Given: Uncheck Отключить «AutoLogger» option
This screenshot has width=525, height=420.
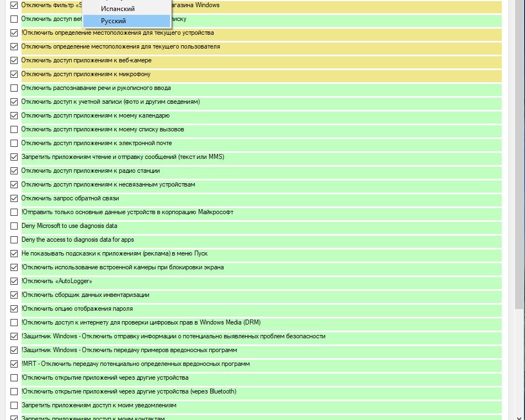Looking at the screenshot, I should click(14, 281).
